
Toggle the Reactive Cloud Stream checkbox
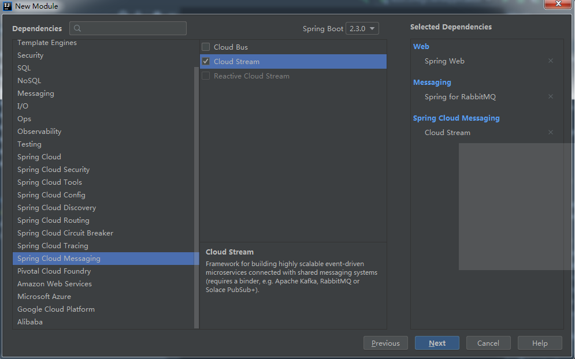(206, 76)
